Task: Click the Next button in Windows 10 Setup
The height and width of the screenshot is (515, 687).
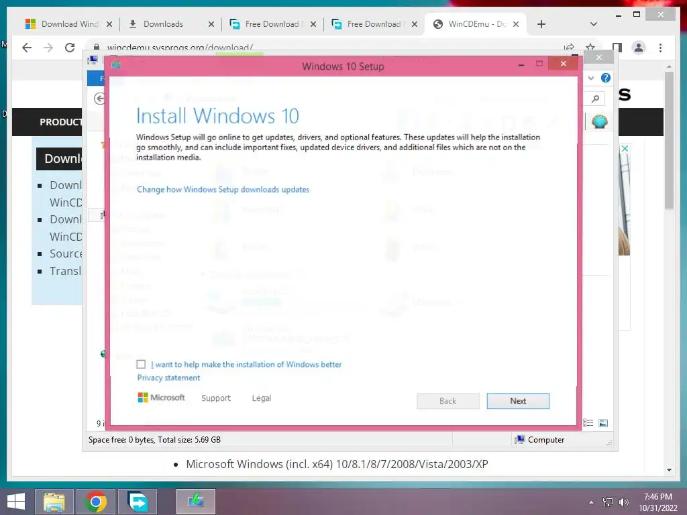Action: 518,401
